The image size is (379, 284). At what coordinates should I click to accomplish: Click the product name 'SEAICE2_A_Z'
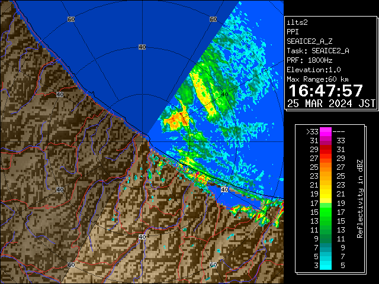309,41
